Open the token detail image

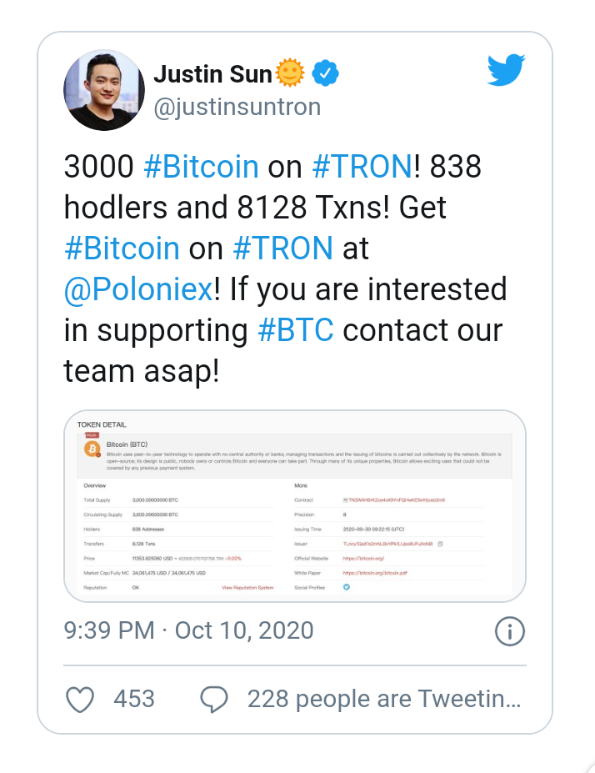(295, 506)
